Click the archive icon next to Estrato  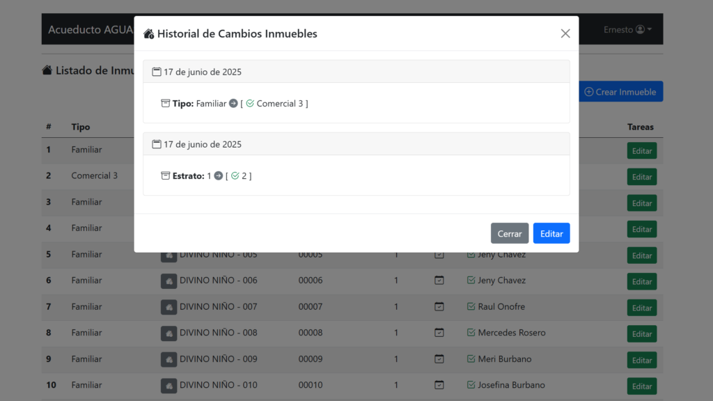coord(166,176)
